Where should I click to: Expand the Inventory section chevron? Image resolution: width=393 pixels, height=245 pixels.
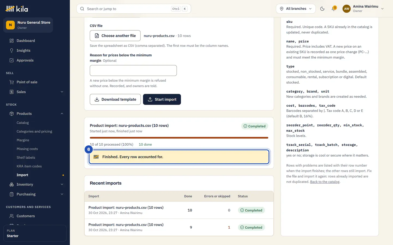[62, 184]
